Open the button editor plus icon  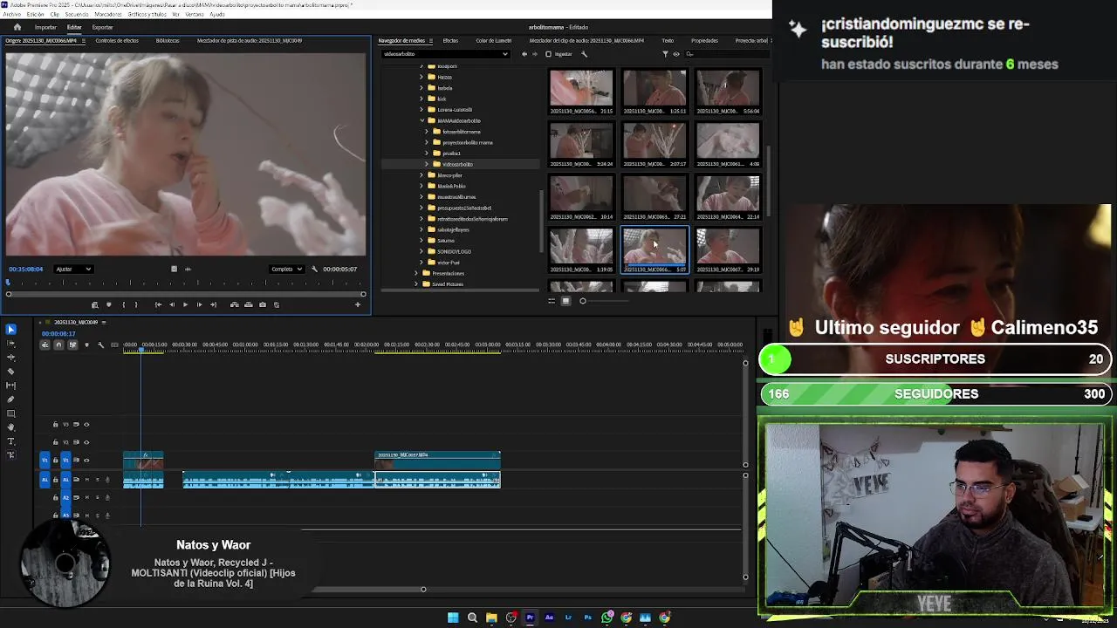coord(357,304)
